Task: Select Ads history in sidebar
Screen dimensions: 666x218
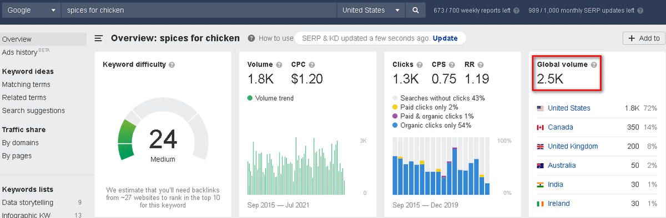Action: pyautogui.click(x=26, y=52)
